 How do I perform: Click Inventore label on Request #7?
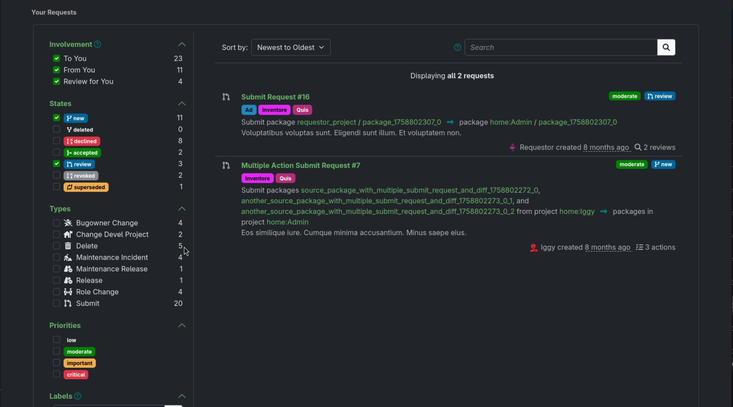(257, 178)
